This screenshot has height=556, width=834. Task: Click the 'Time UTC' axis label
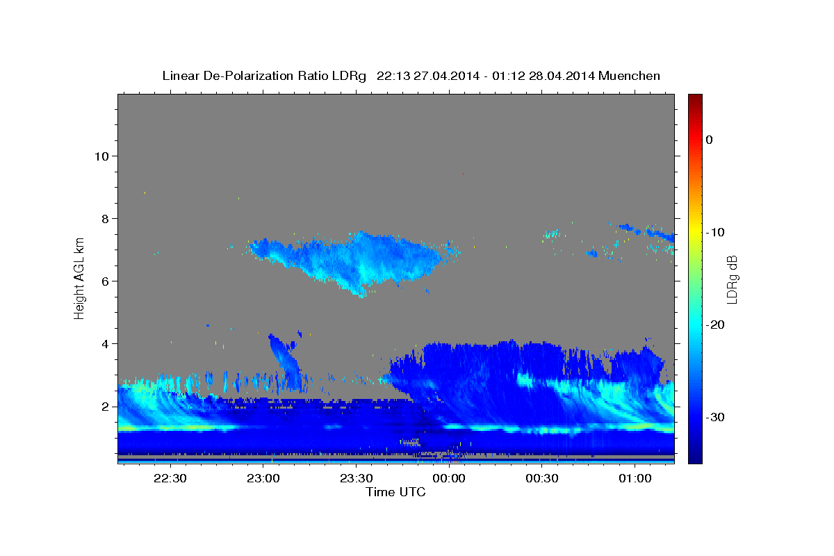click(x=395, y=492)
